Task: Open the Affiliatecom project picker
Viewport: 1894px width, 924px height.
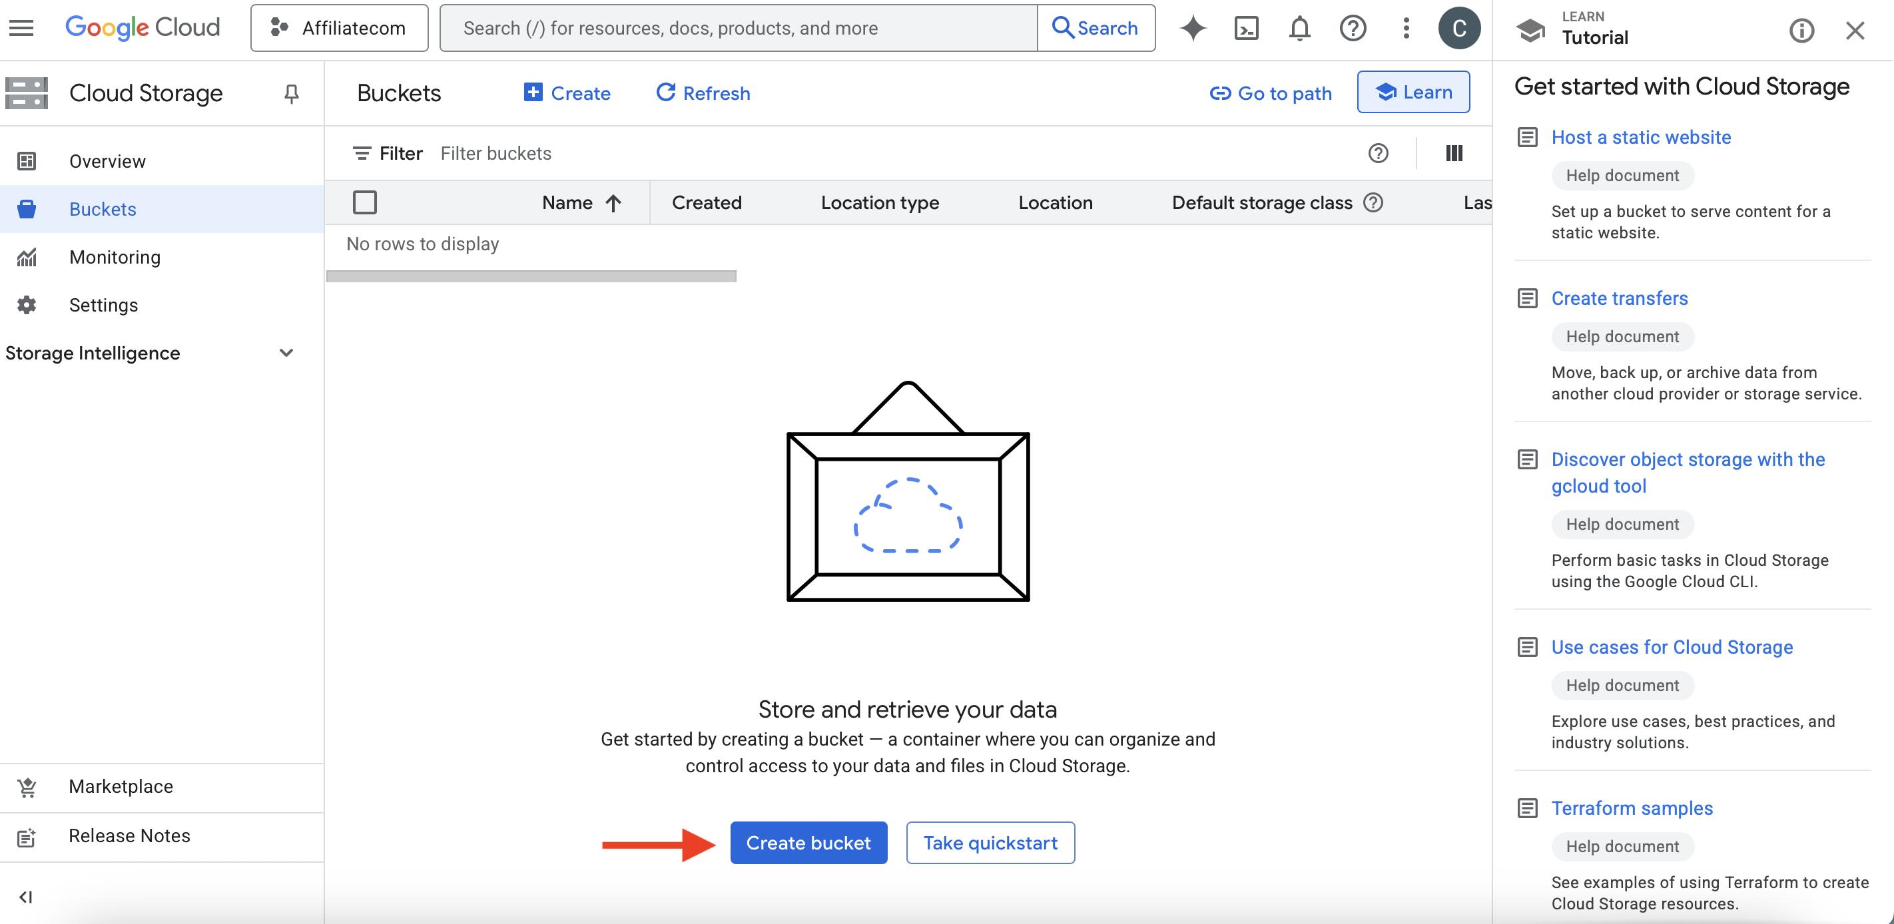Action: 339,28
